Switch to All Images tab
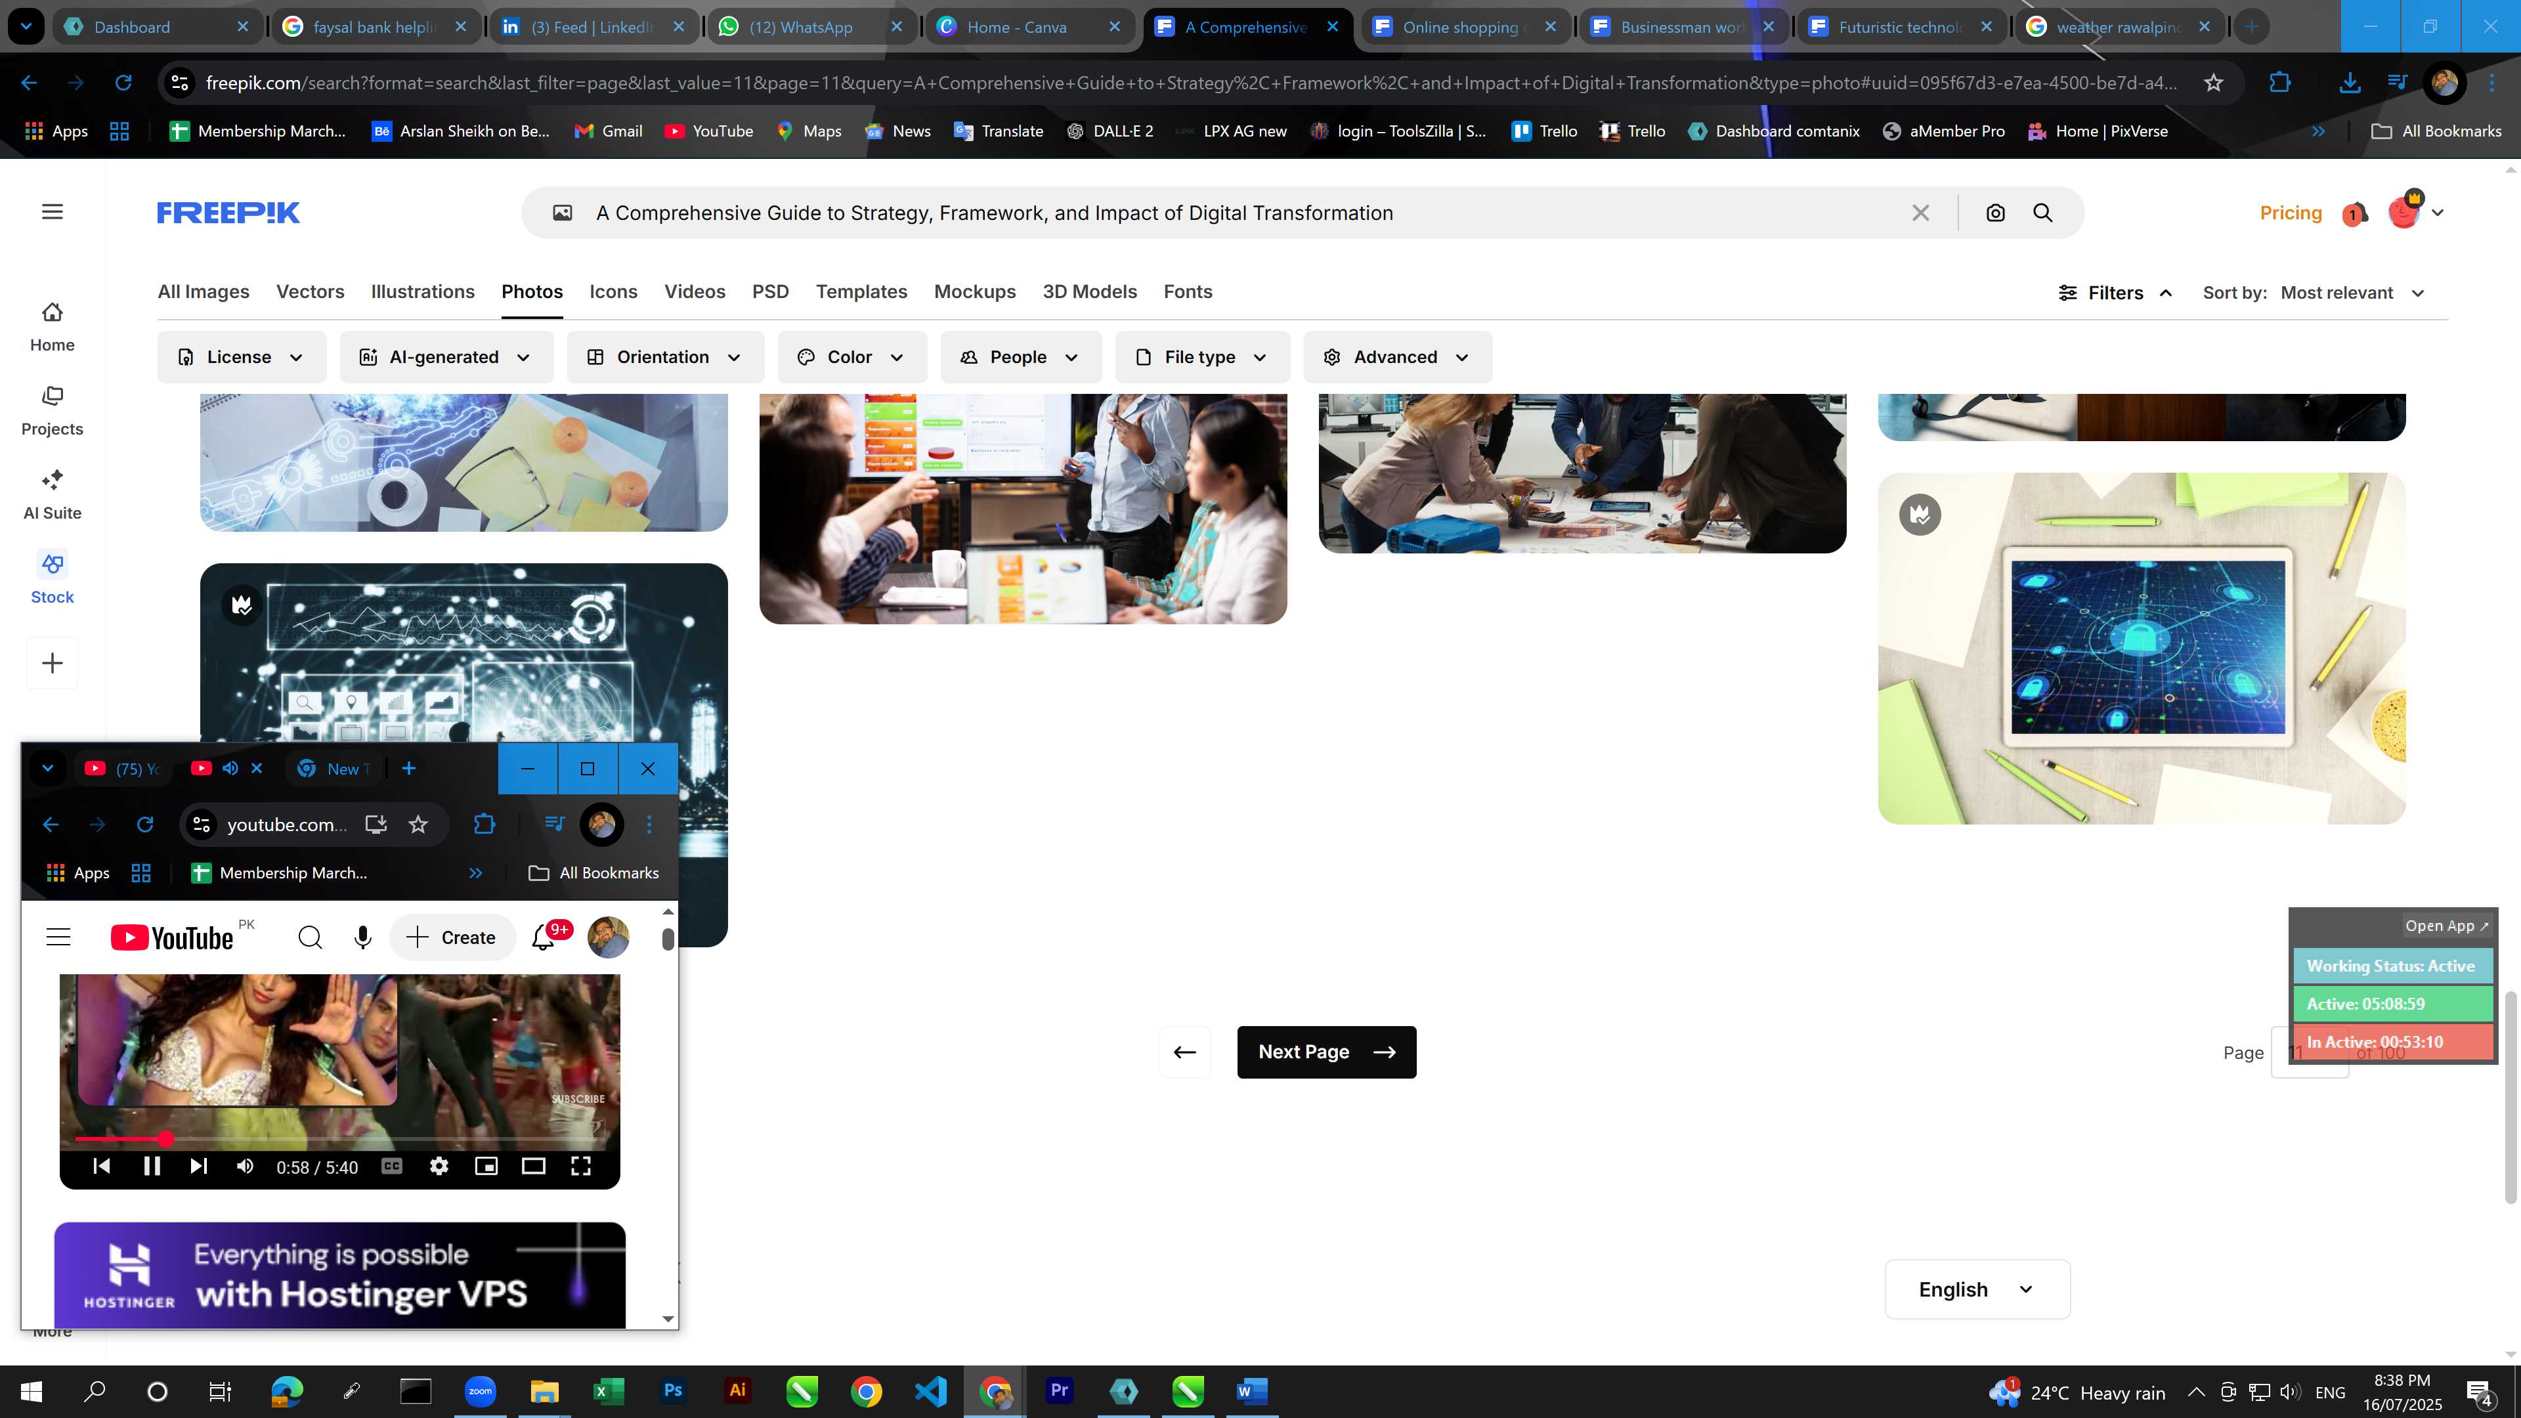 (204, 291)
